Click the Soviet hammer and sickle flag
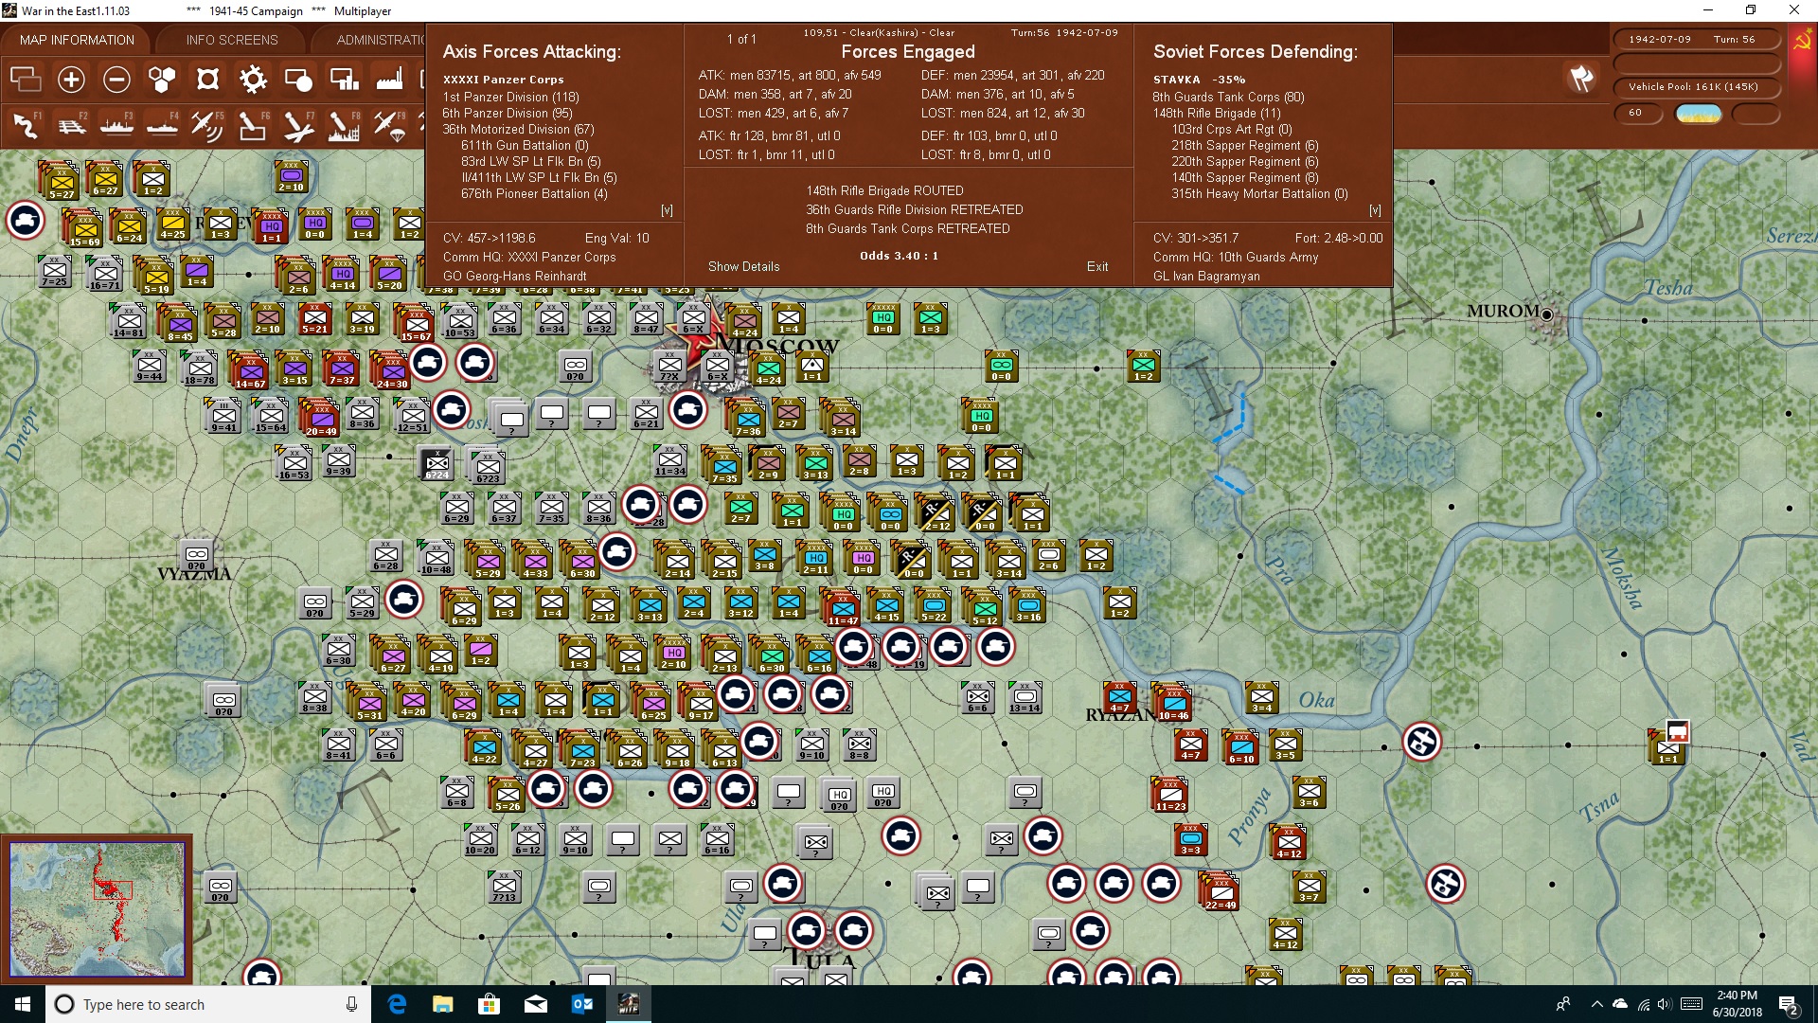Image resolution: width=1818 pixels, height=1023 pixels. pos(1802,41)
